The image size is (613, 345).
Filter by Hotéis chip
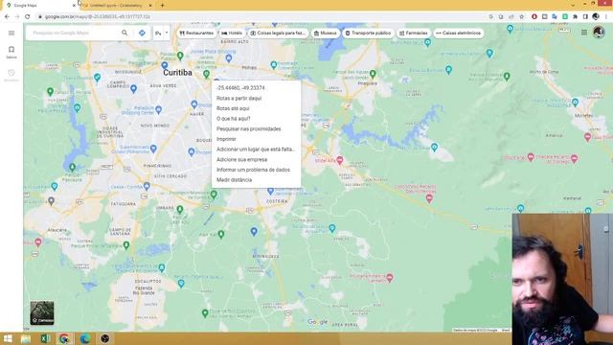click(232, 34)
